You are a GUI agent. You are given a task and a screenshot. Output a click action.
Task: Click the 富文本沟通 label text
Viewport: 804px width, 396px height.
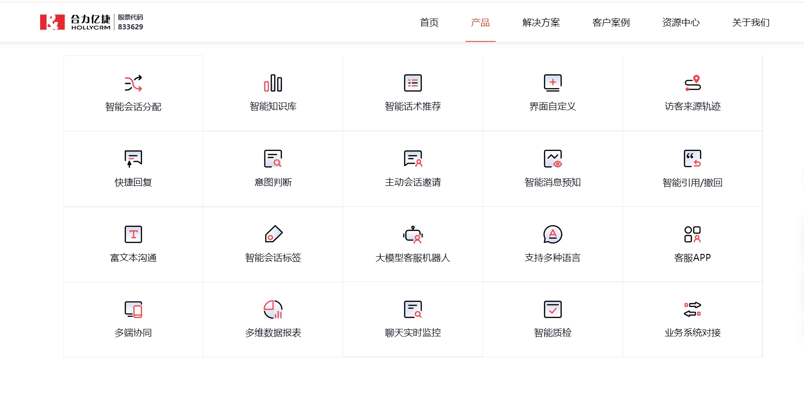133,258
